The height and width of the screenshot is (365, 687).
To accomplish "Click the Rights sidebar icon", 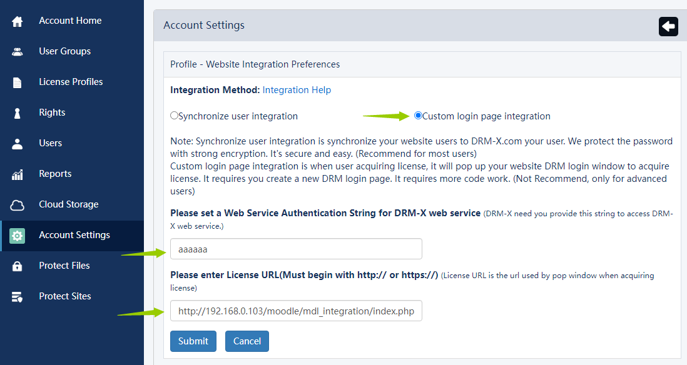I will point(18,113).
